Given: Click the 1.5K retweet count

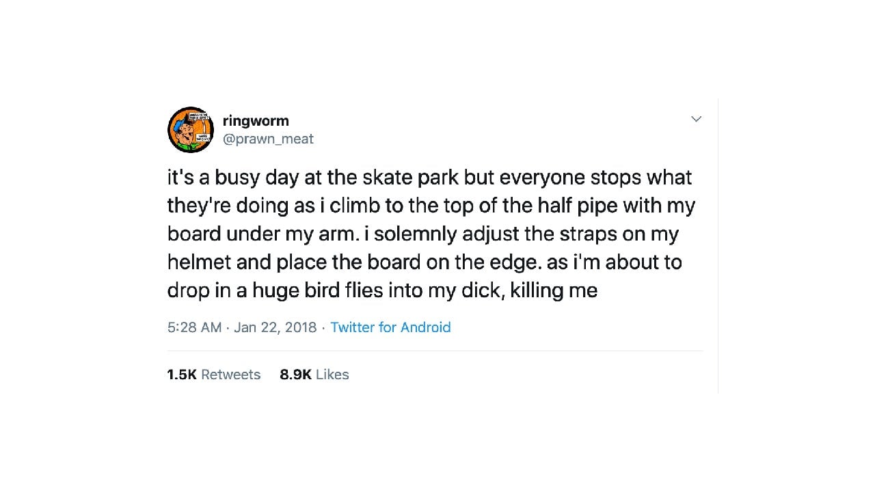Looking at the screenshot, I should [x=182, y=374].
